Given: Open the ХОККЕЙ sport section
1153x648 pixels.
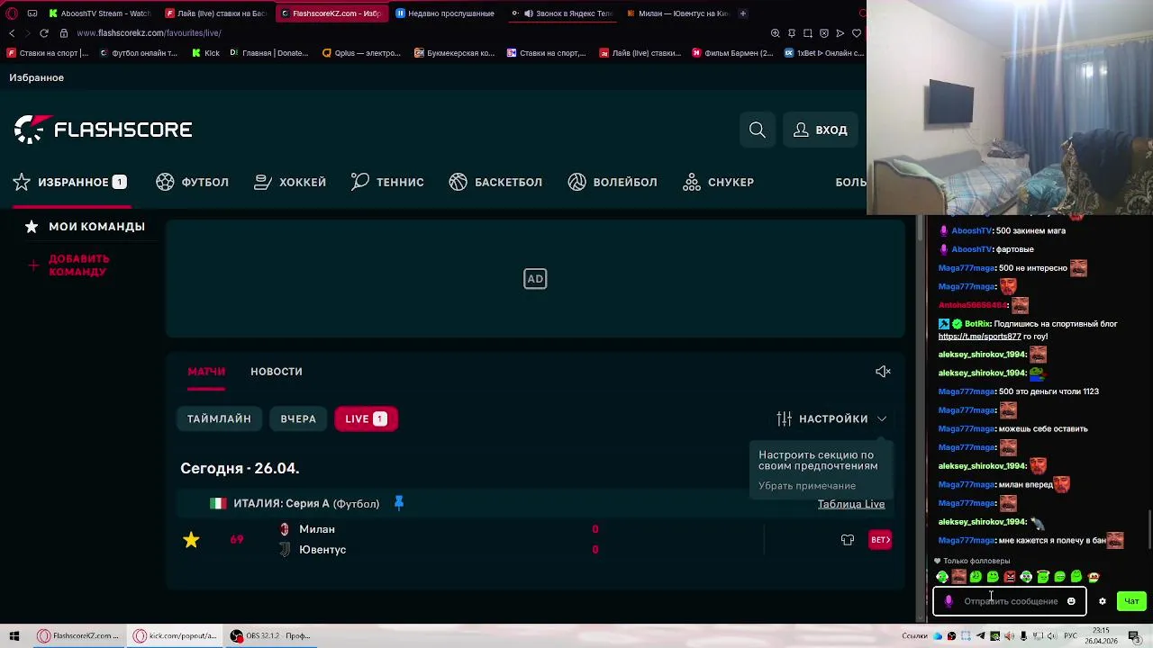Looking at the screenshot, I should click(290, 182).
